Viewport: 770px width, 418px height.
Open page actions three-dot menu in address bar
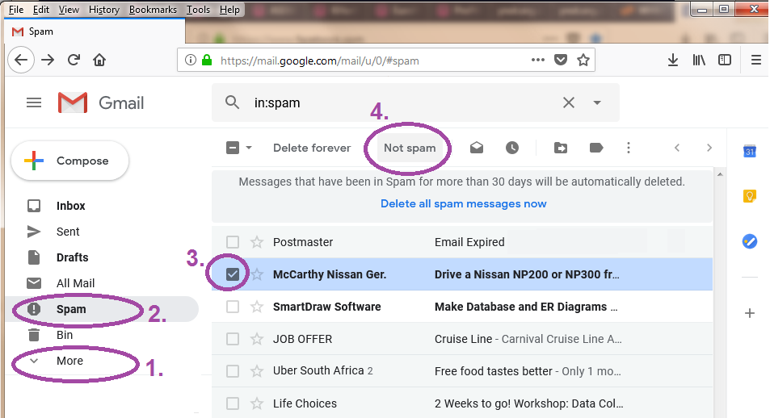(538, 60)
